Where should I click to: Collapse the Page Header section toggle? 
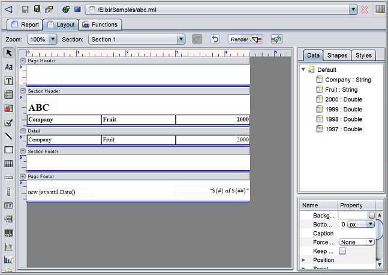(x=23, y=61)
